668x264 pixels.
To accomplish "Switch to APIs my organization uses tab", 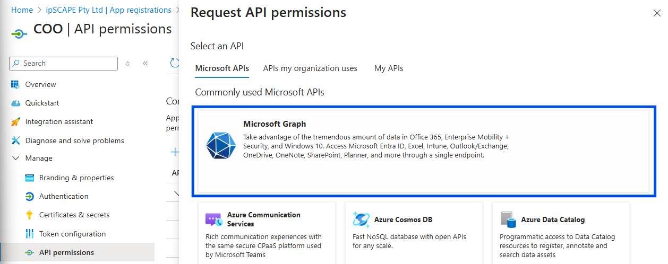I will coord(310,68).
